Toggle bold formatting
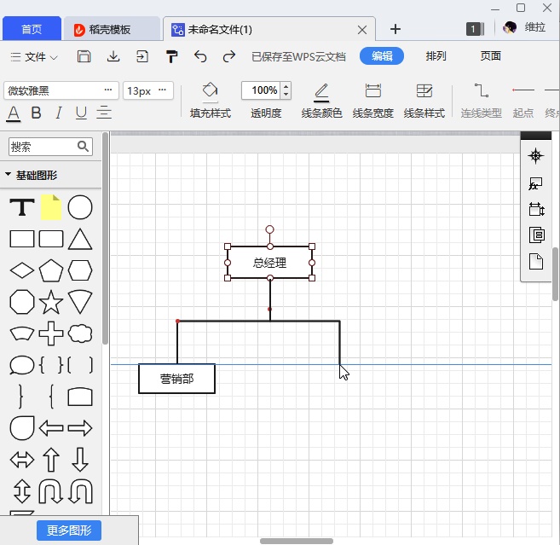Viewport: 560px width, 545px height. pyautogui.click(x=36, y=113)
